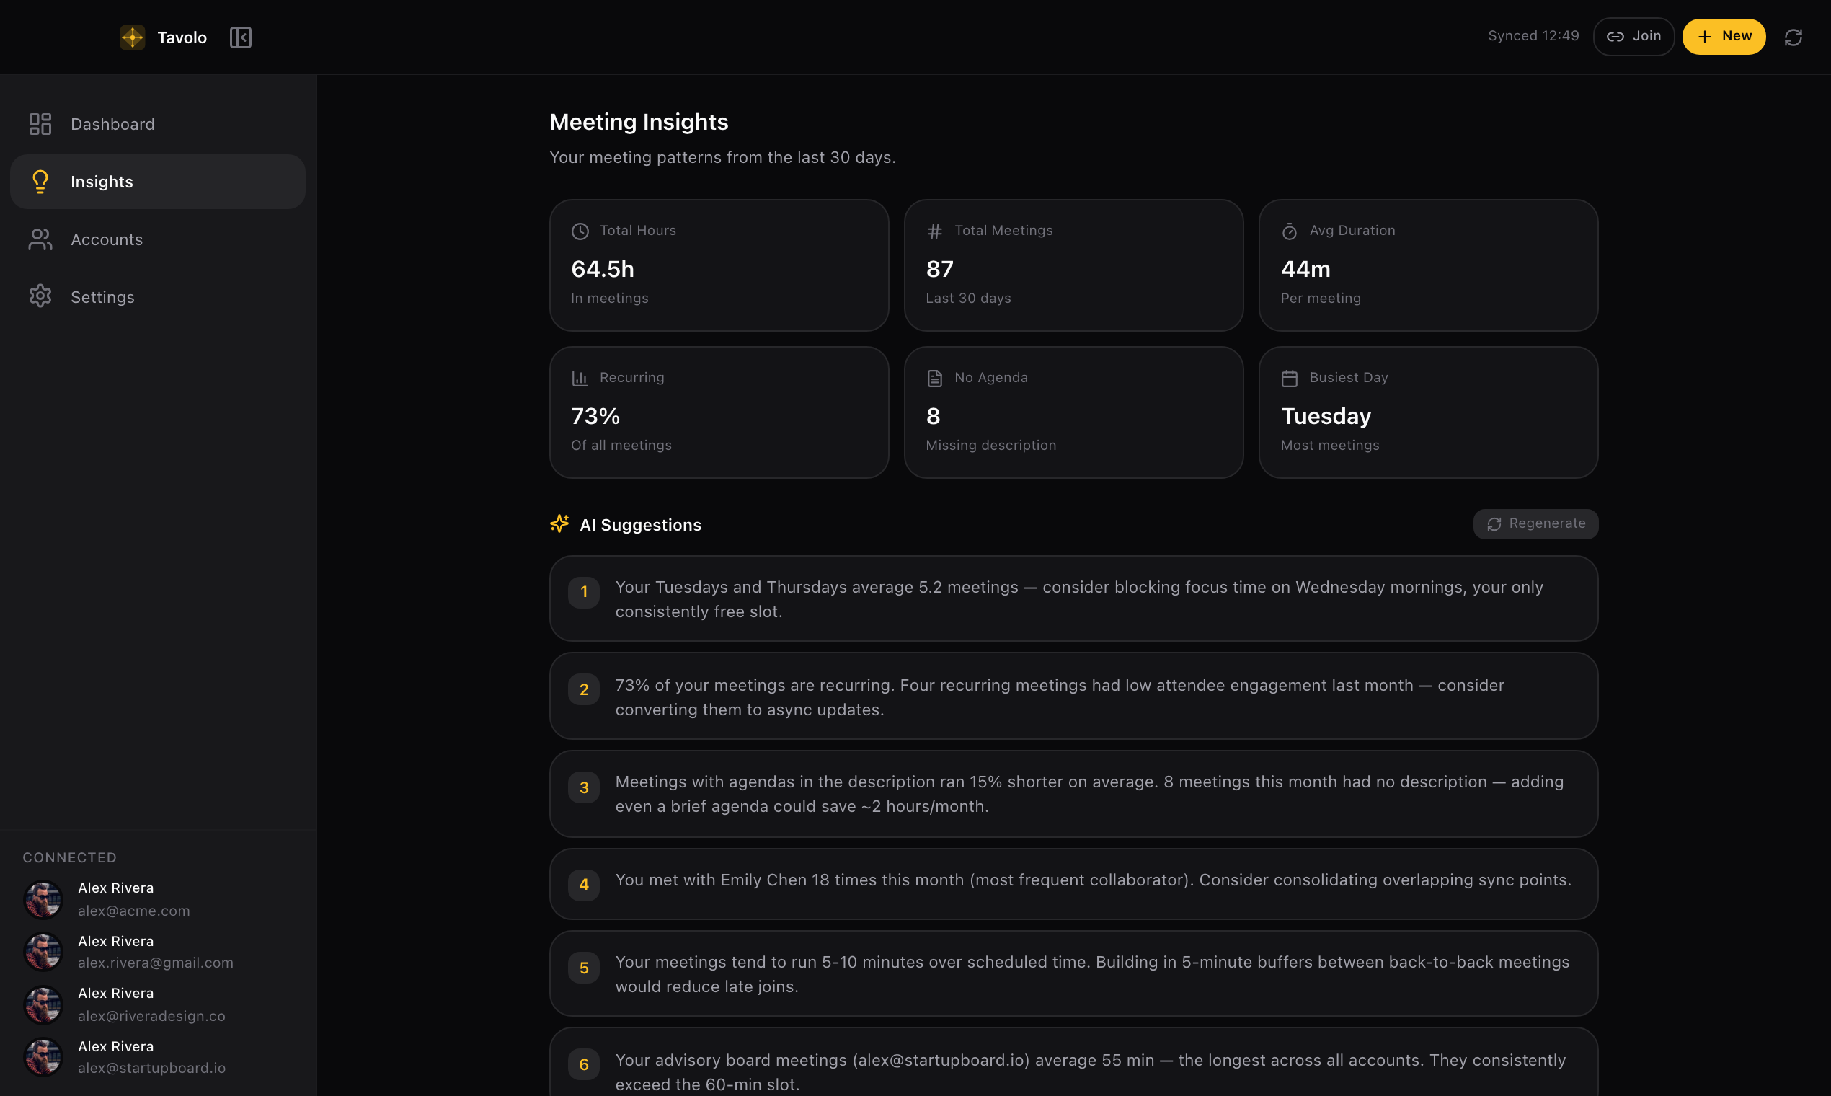Click the Join button
The width and height of the screenshot is (1831, 1096).
(x=1633, y=36)
